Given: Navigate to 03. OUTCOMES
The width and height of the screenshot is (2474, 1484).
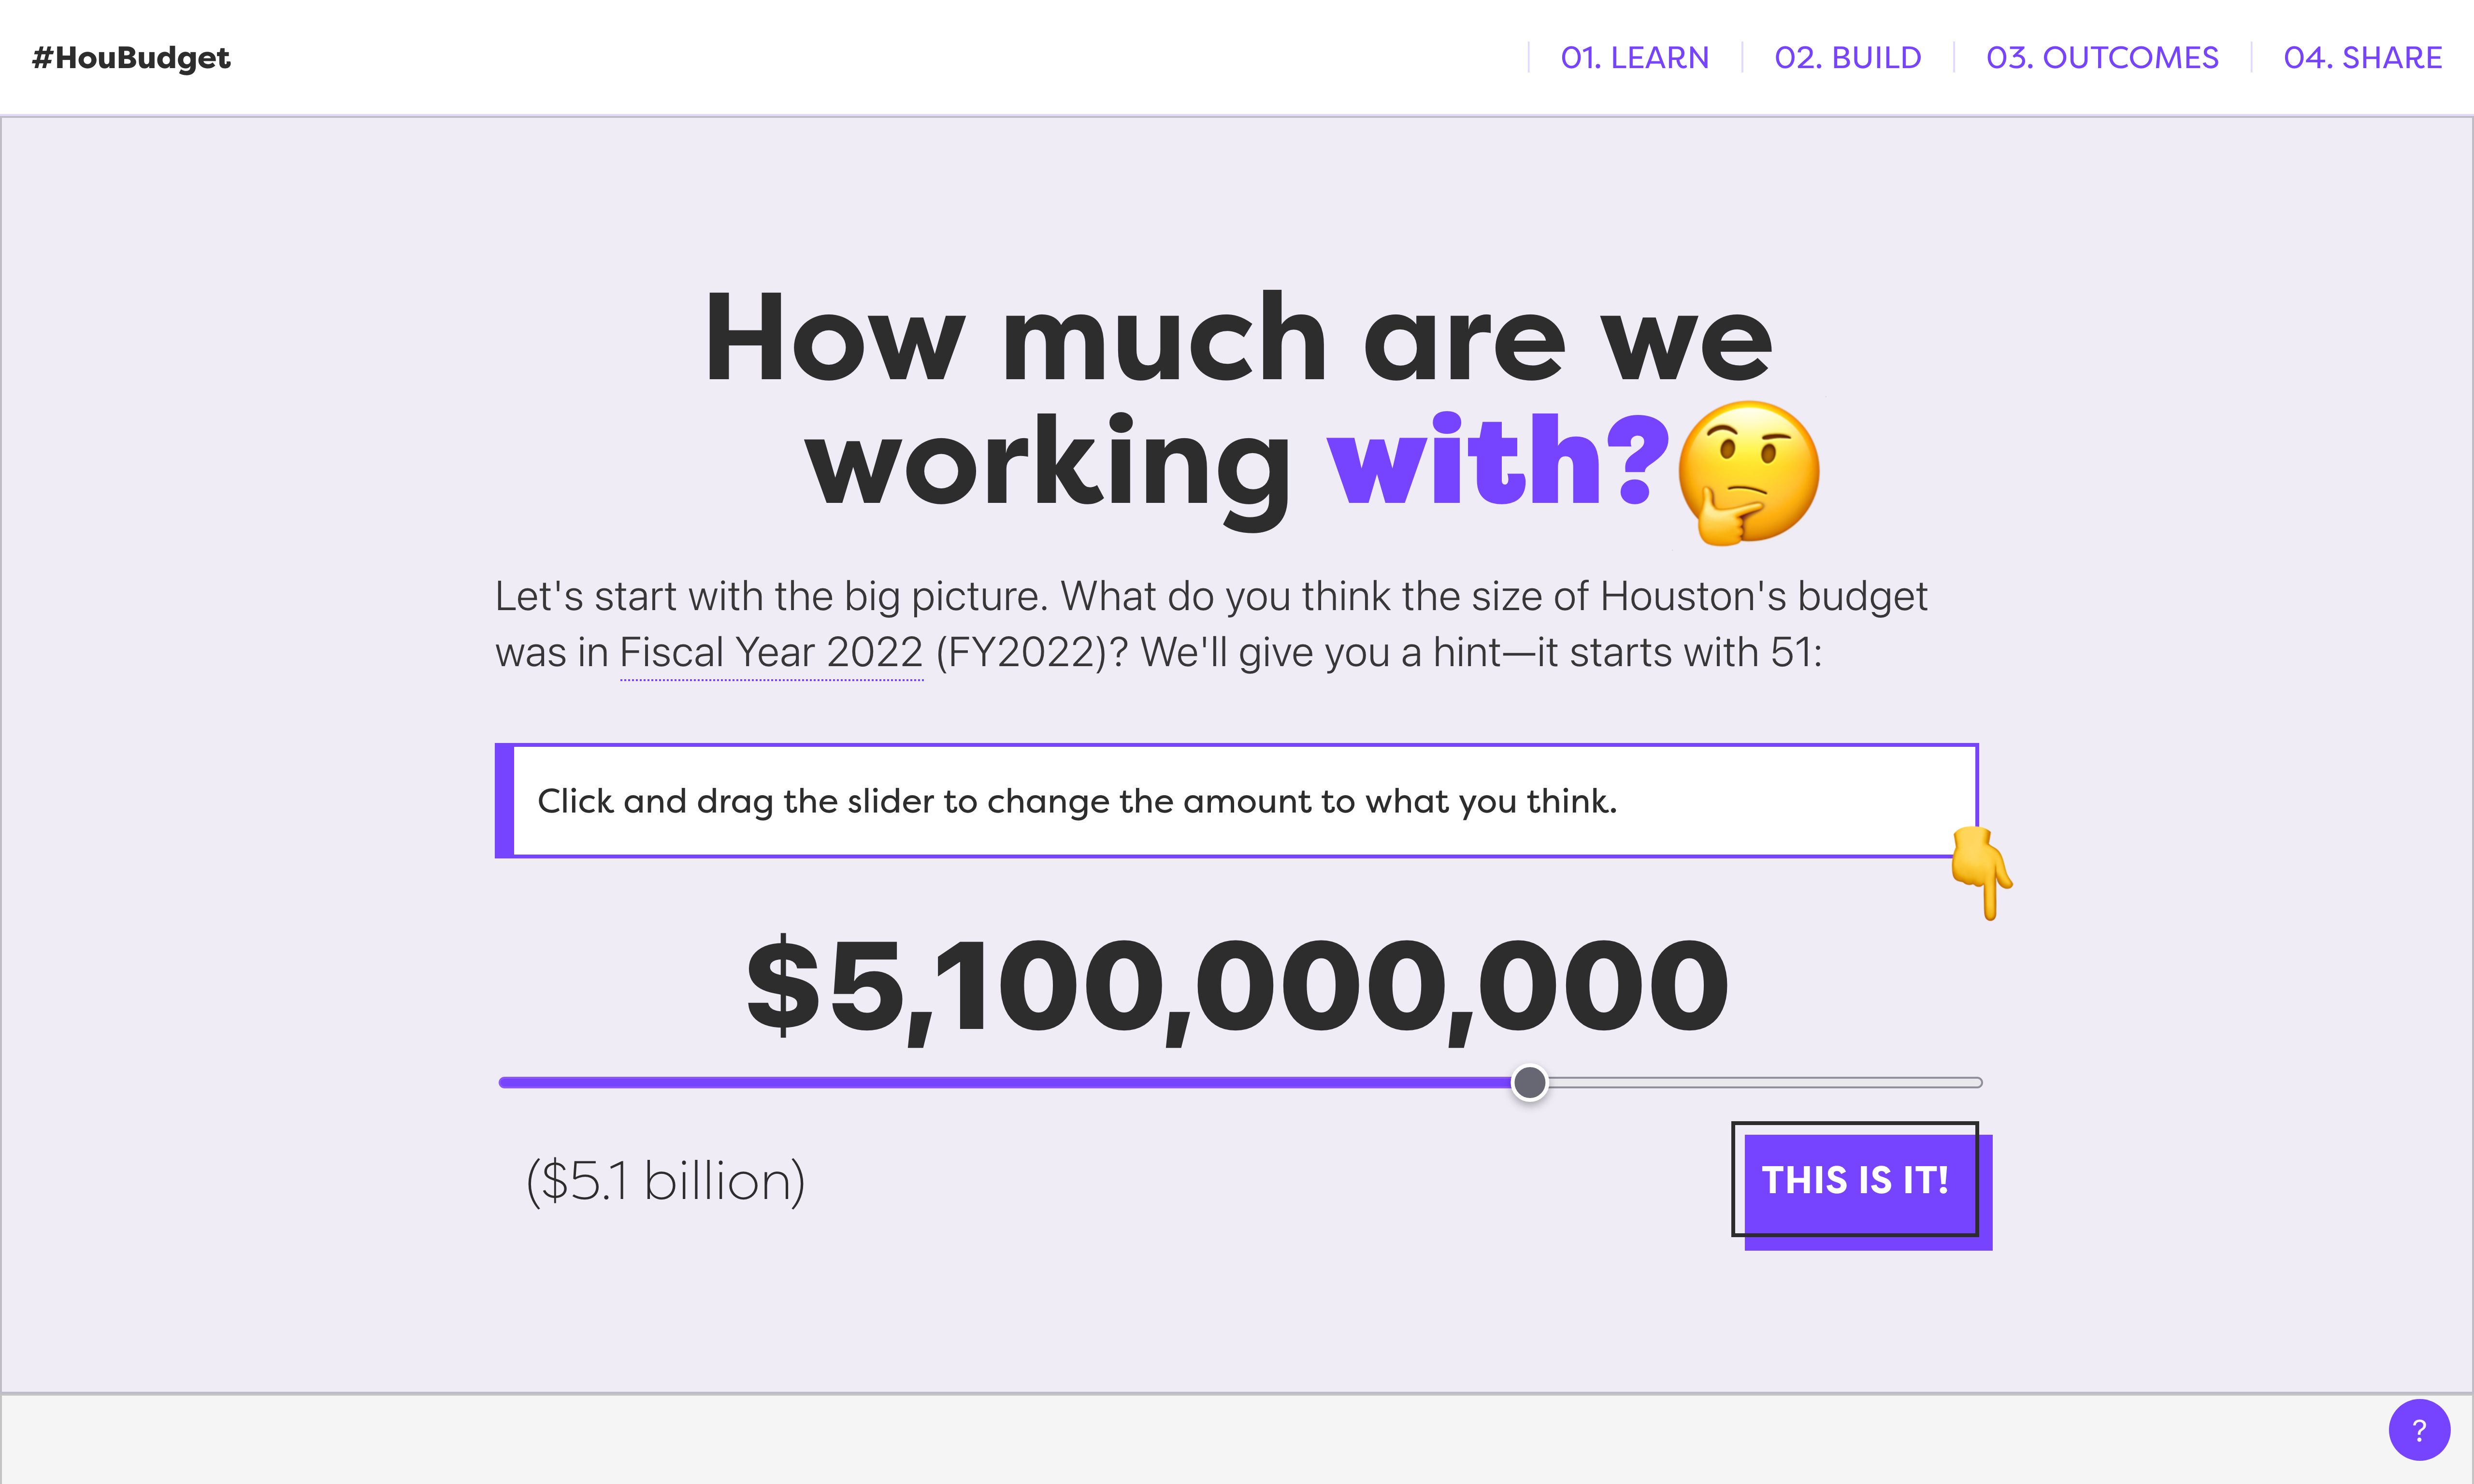Looking at the screenshot, I should click(x=2102, y=58).
